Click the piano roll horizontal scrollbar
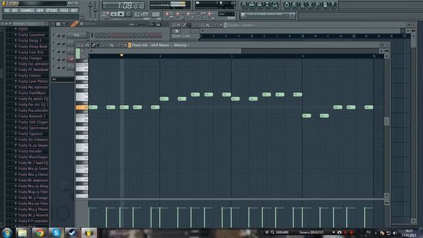The width and height of the screenshot is (423, 238). 167,51
